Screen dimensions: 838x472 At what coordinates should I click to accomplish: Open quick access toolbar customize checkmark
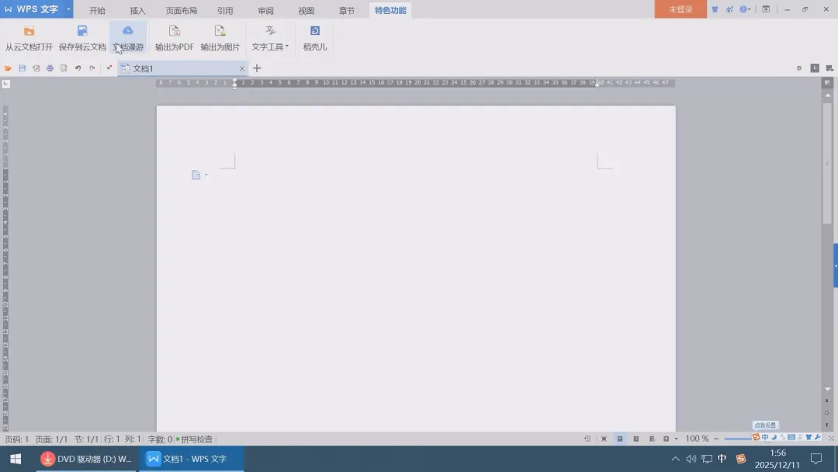[x=109, y=68]
